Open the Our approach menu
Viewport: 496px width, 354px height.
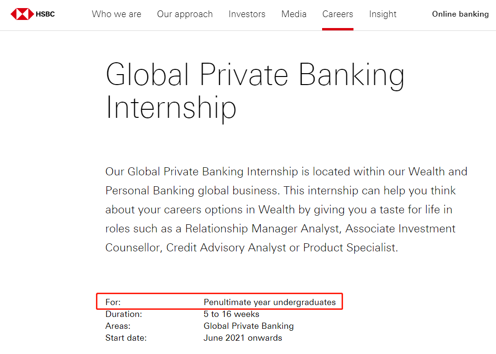pyautogui.click(x=185, y=14)
